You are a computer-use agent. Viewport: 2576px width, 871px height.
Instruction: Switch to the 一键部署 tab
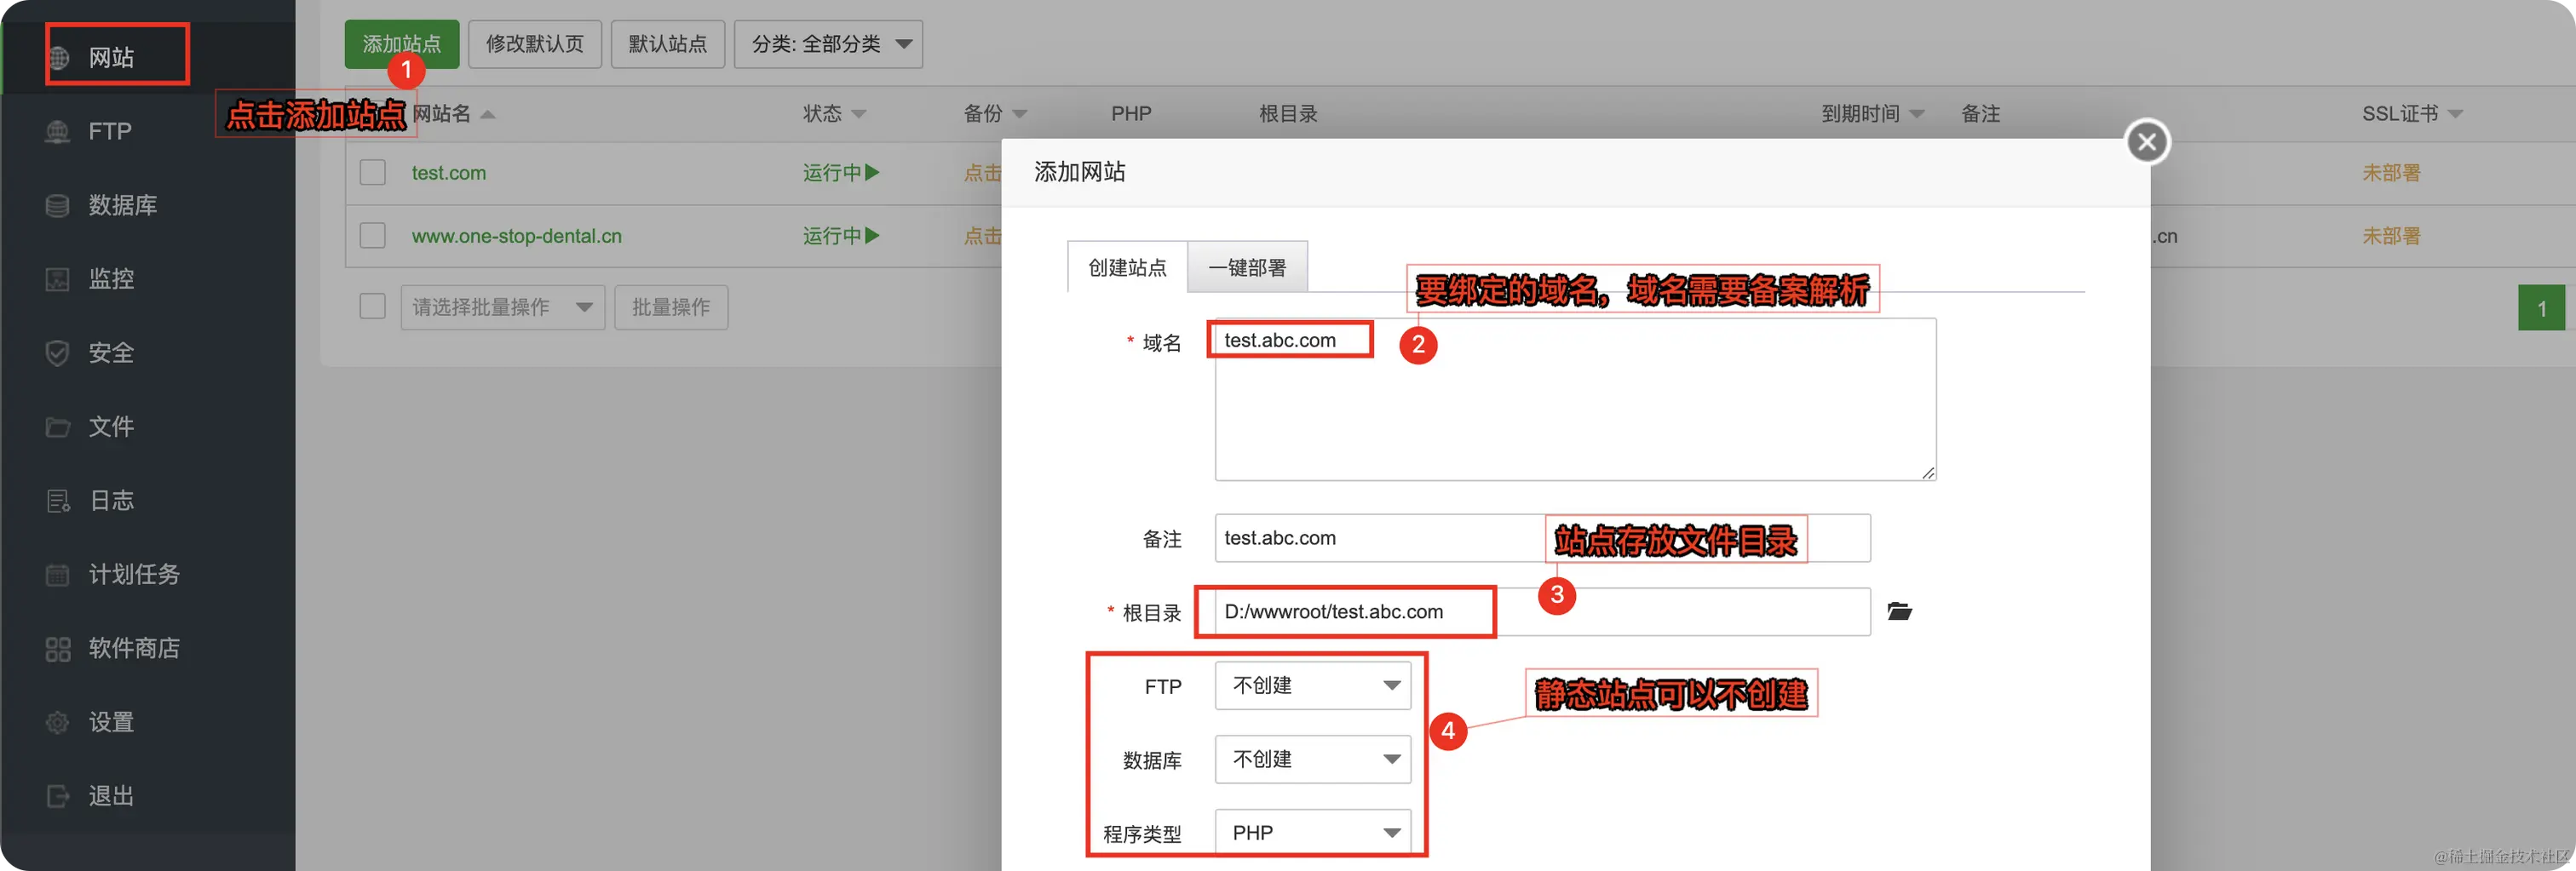point(1246,267)
